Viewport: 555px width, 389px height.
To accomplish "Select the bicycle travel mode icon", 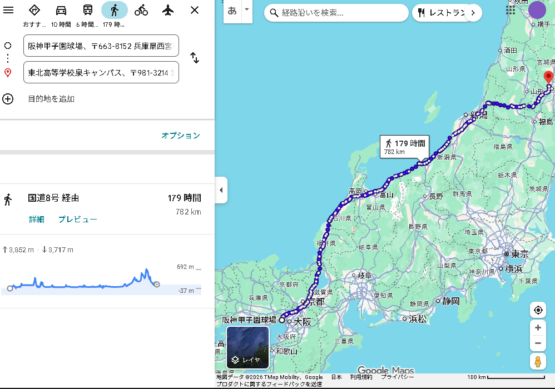I will coord(141,10).
